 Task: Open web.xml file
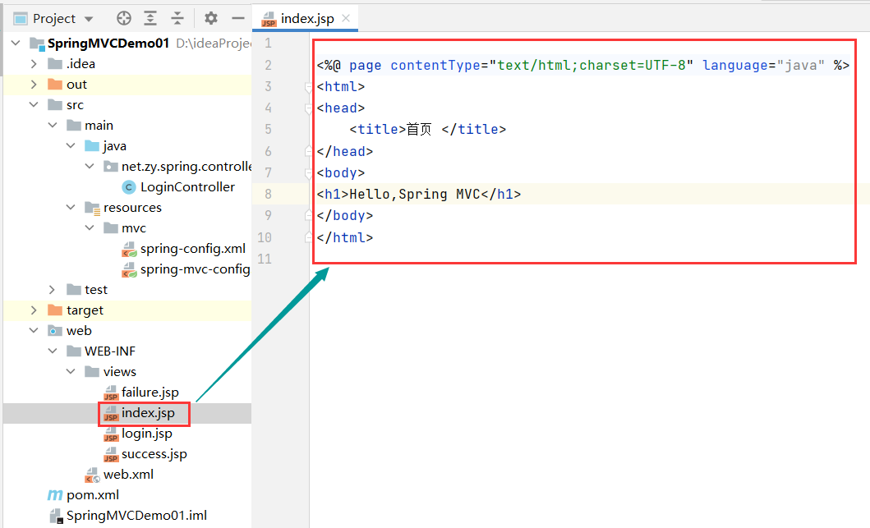click(x=128, y=475)
